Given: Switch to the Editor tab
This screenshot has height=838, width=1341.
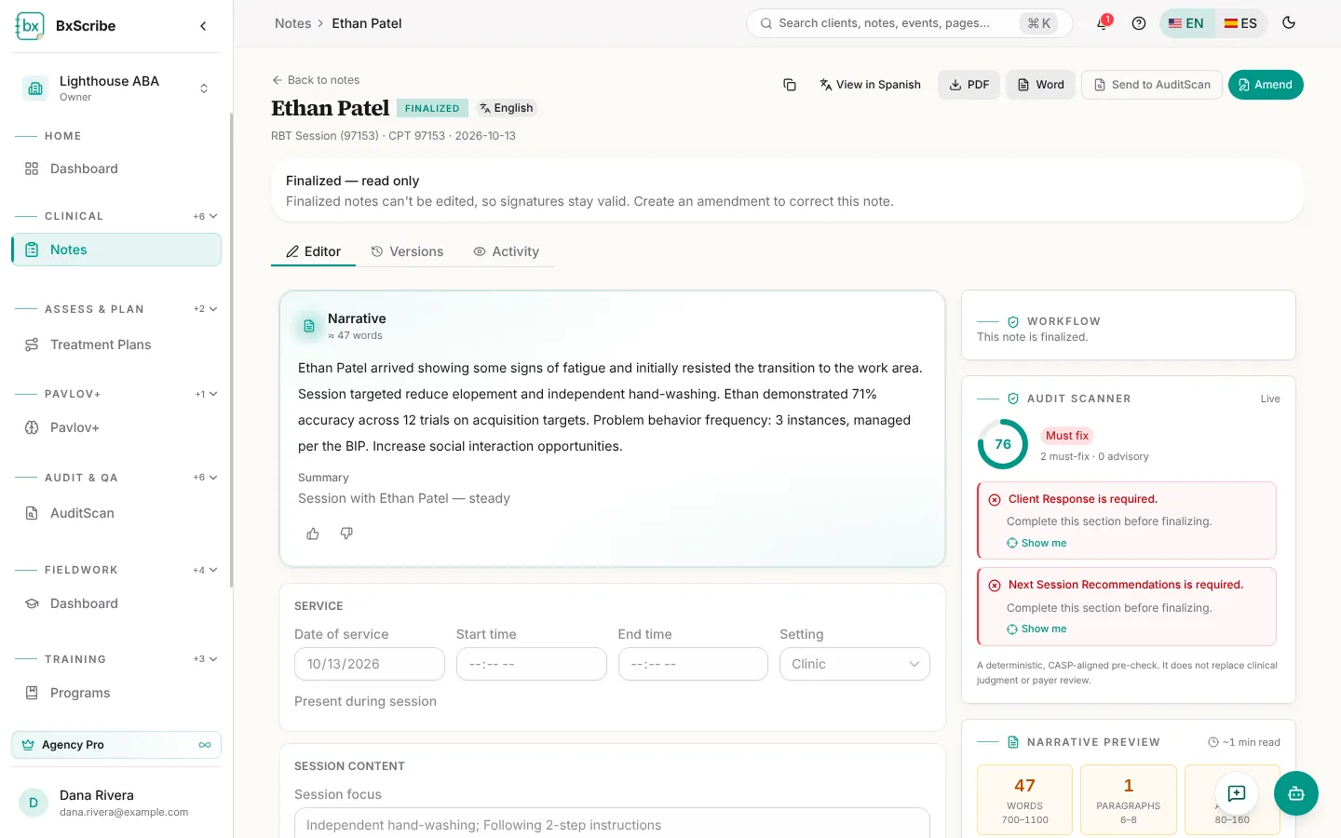Looking at the screenshot, I should click(x=313, y=251).
